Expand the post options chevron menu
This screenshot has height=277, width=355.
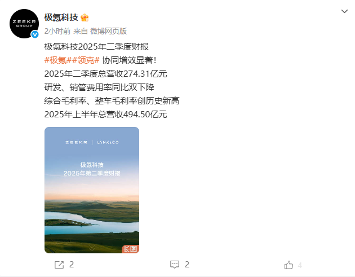click(344, 11)
